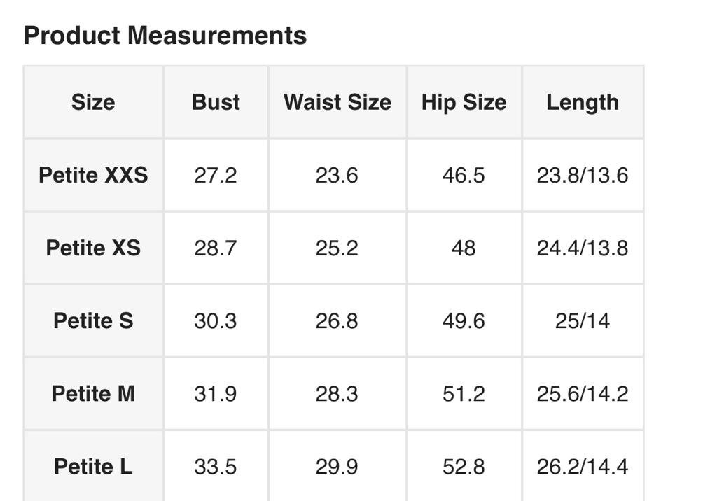Click the Product Measurements heading
Image resolution: width=717 pixels, height=501 pixels.
(165, 36)
